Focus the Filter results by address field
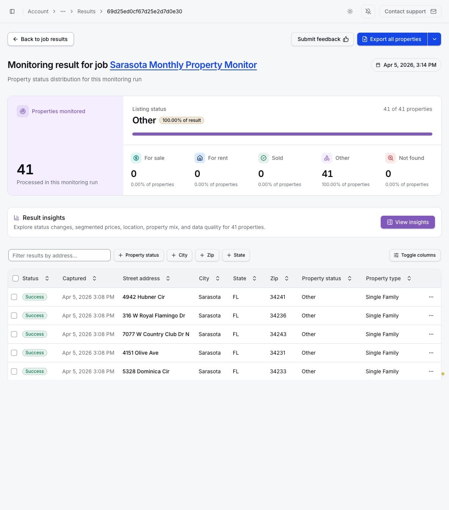Viewport: 449px width, 510px height. tap(60, 255)
